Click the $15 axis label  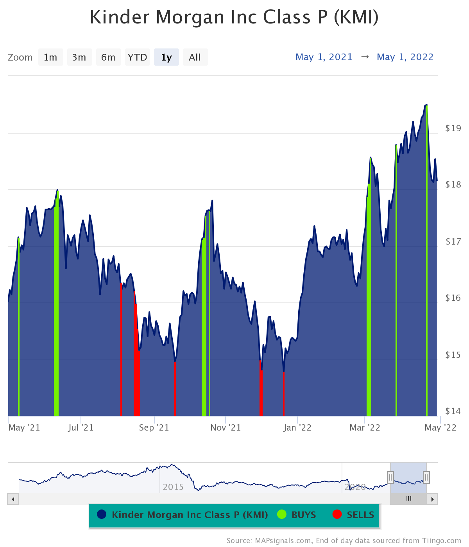point(453,355)
